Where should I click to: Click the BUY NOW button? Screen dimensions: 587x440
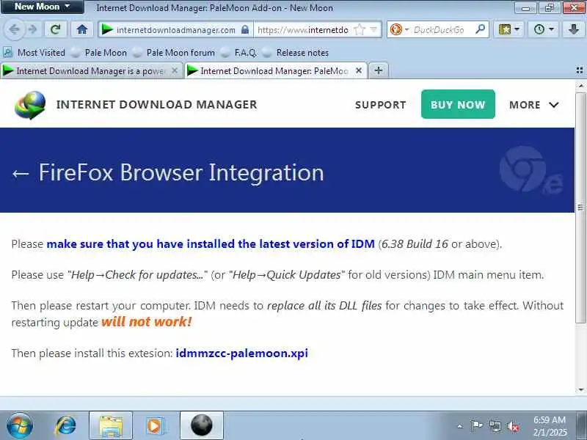click(x=458, y=104)
